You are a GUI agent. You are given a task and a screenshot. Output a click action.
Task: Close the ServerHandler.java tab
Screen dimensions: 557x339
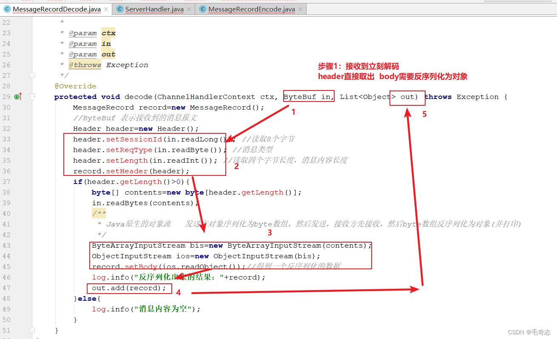(x=189, y=9)
